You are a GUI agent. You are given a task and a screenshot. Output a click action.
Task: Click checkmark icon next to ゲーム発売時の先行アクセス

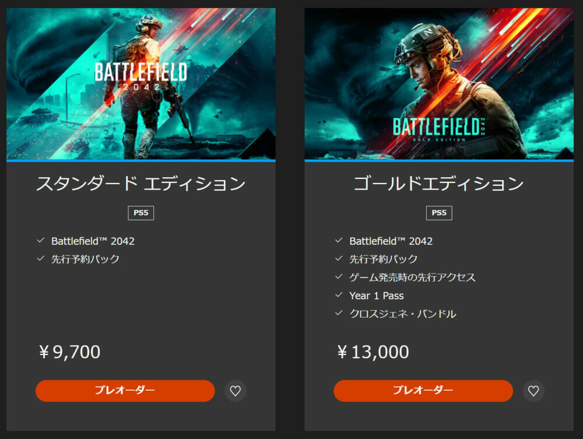click(339, 277)
